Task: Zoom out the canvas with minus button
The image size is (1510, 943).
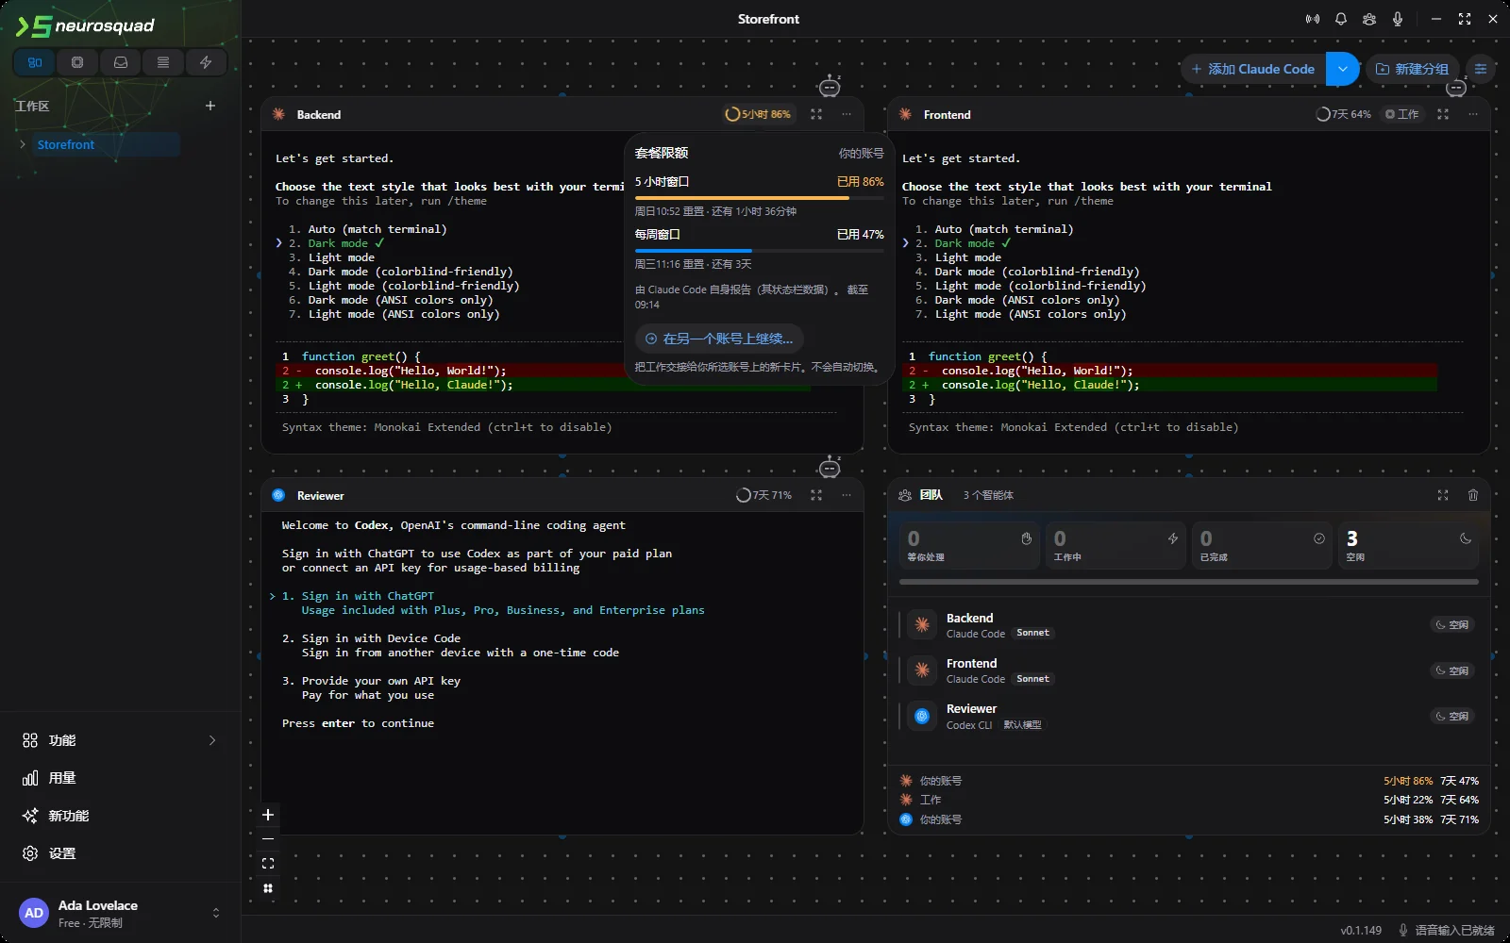Action: pos(268,839)
